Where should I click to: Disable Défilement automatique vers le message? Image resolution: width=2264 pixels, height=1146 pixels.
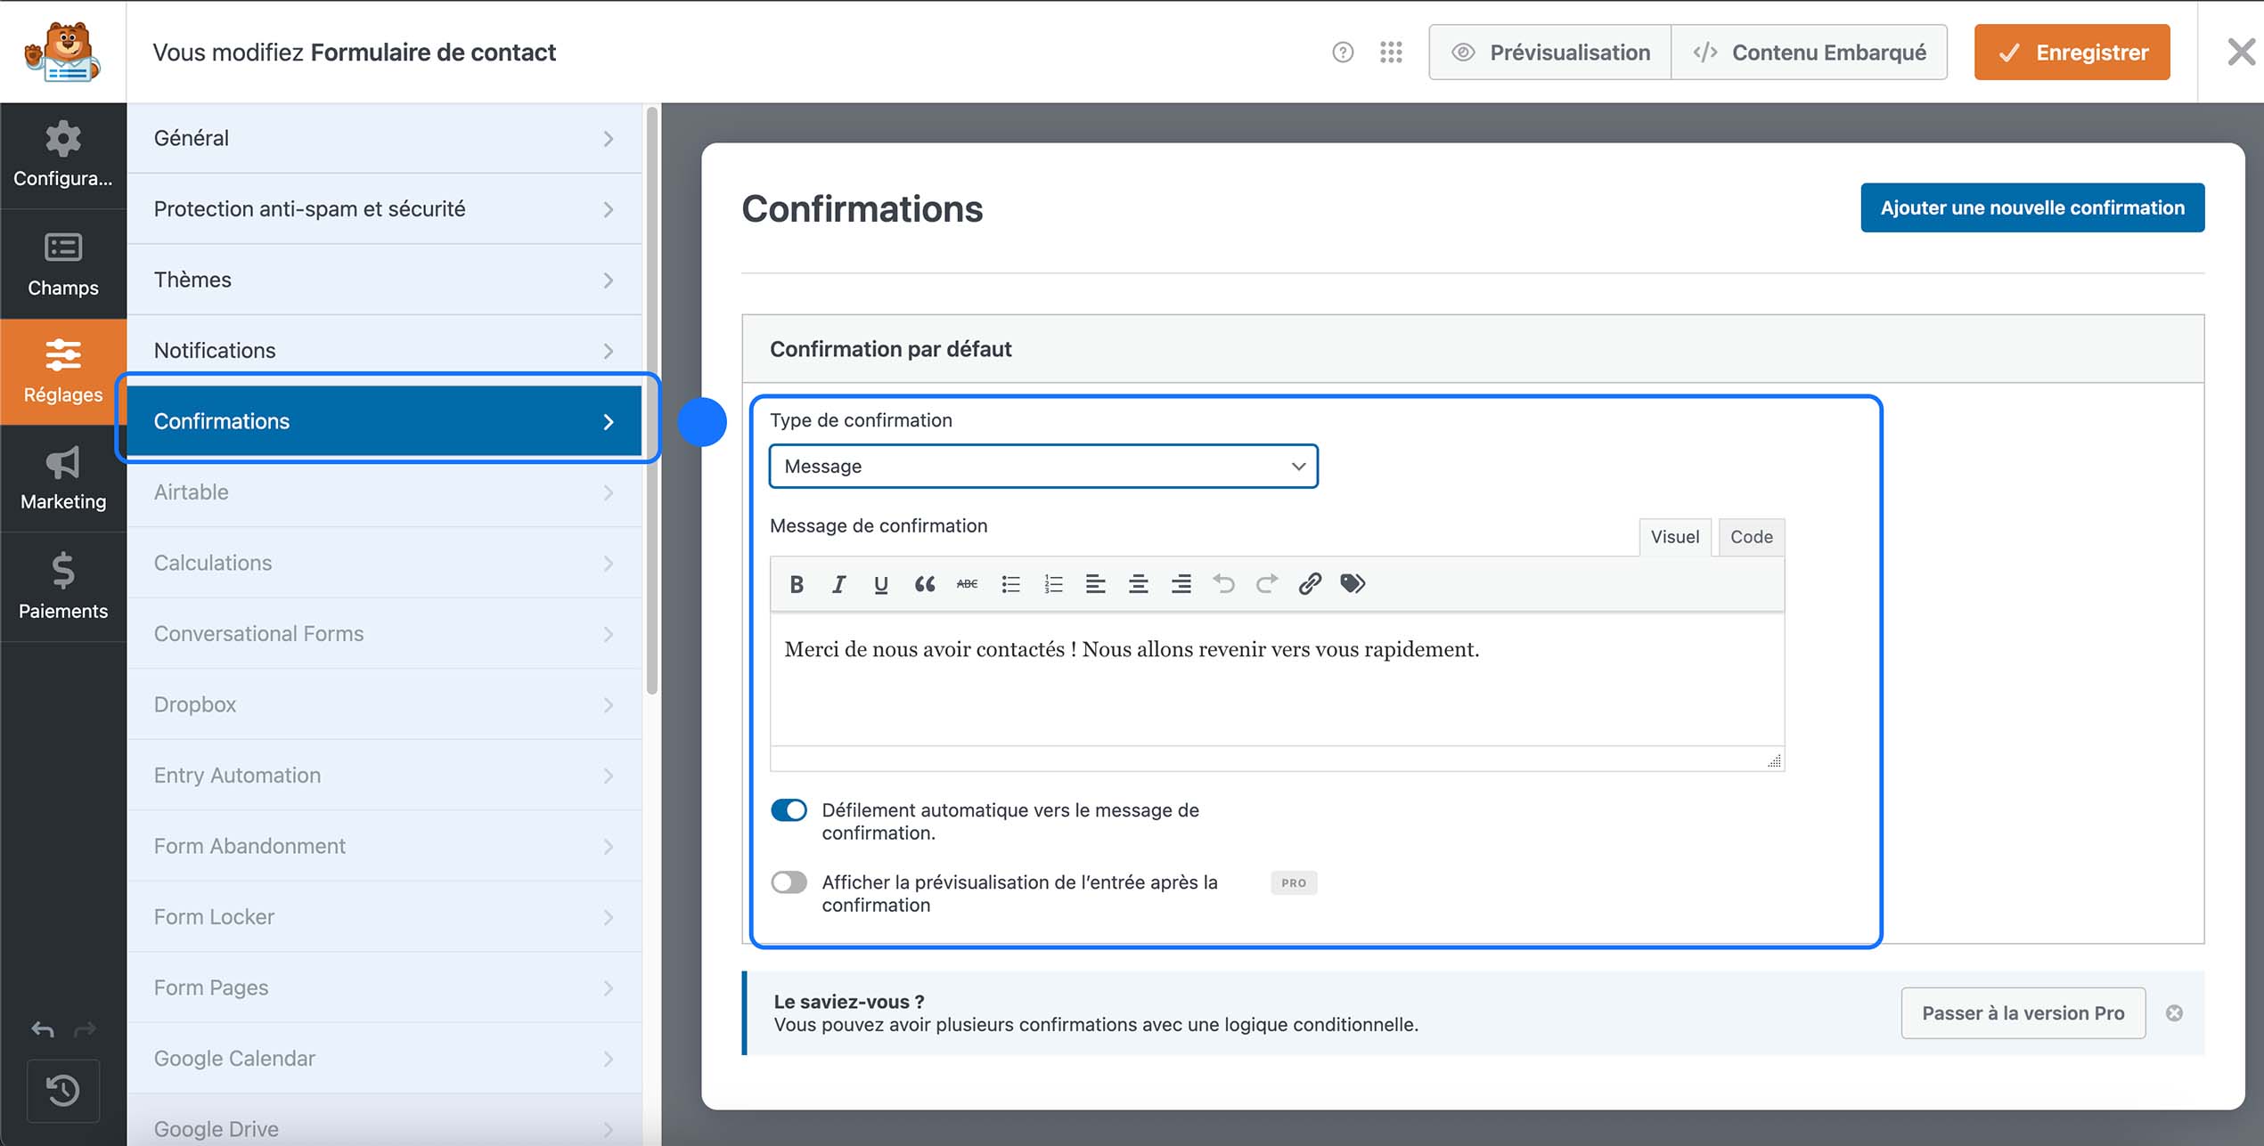(x=788, y=810)
